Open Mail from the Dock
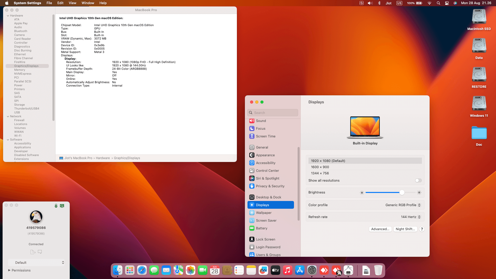Screen dimensions: 496x279 click(x=166, y=270)
